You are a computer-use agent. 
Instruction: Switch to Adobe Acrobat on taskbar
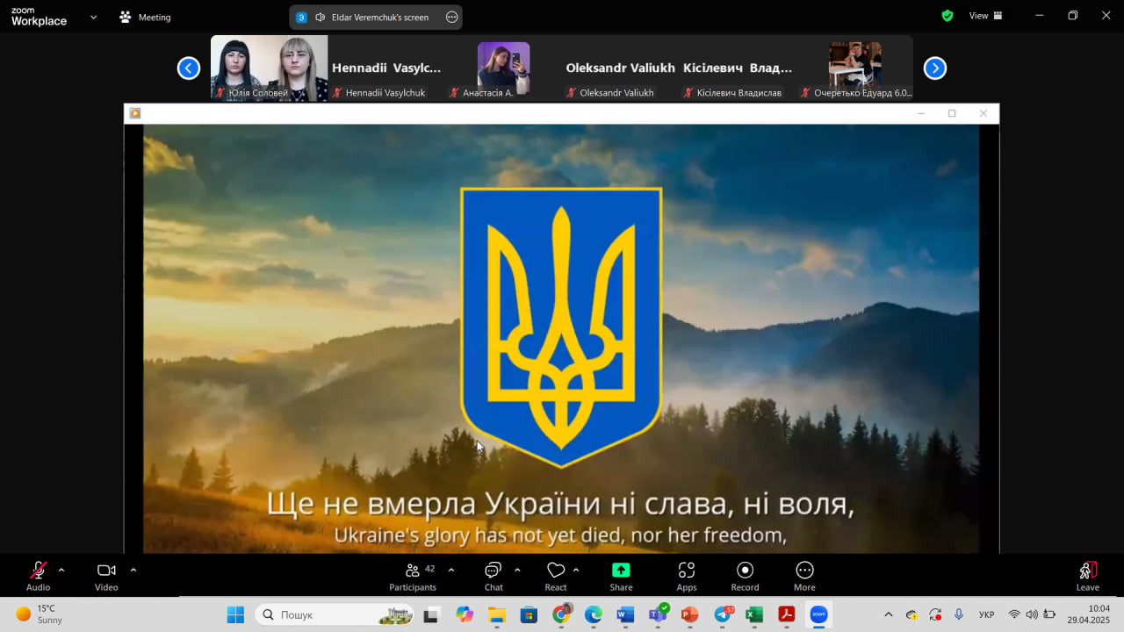pos(787,614)
